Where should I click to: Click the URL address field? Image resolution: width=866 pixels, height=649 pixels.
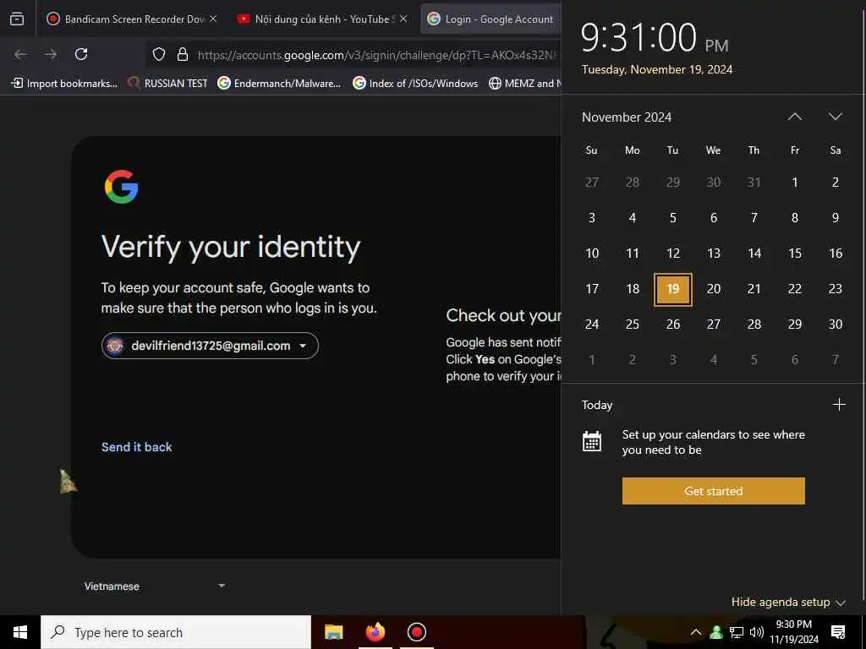(x=378, y=55)
